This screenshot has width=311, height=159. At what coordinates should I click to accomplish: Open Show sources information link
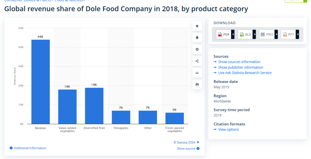click(x=239, y=62)
